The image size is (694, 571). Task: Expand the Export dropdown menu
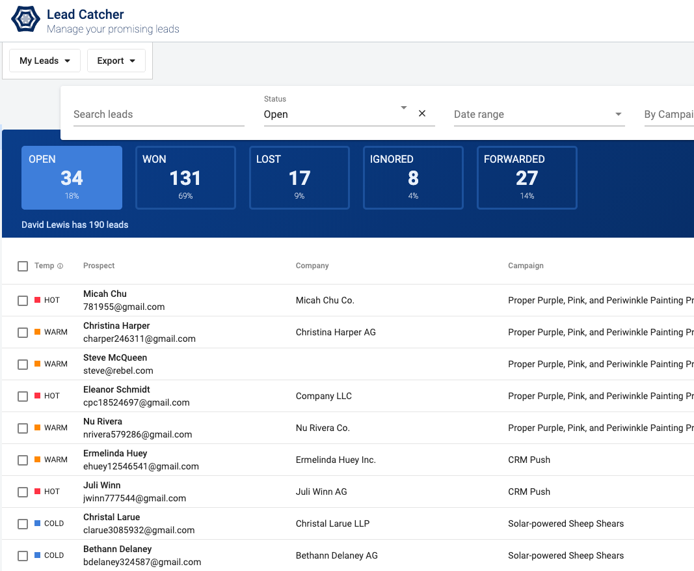(116, 61)
